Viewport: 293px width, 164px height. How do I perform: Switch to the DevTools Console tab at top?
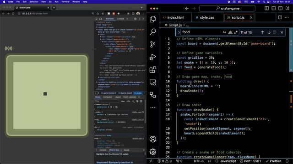pyautogui.click(x=120, y=19)
